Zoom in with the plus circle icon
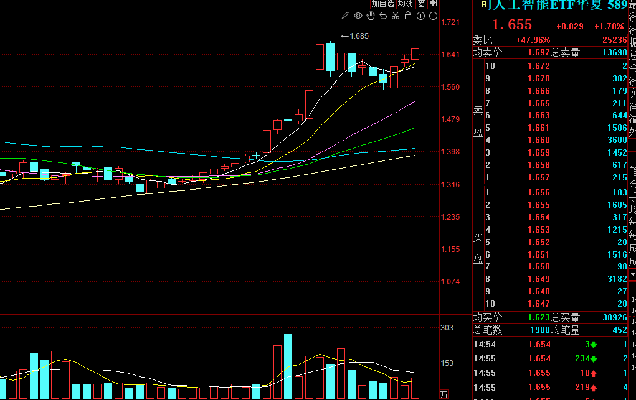Screen dimensions: 636x400 click(x=420, y=16)
